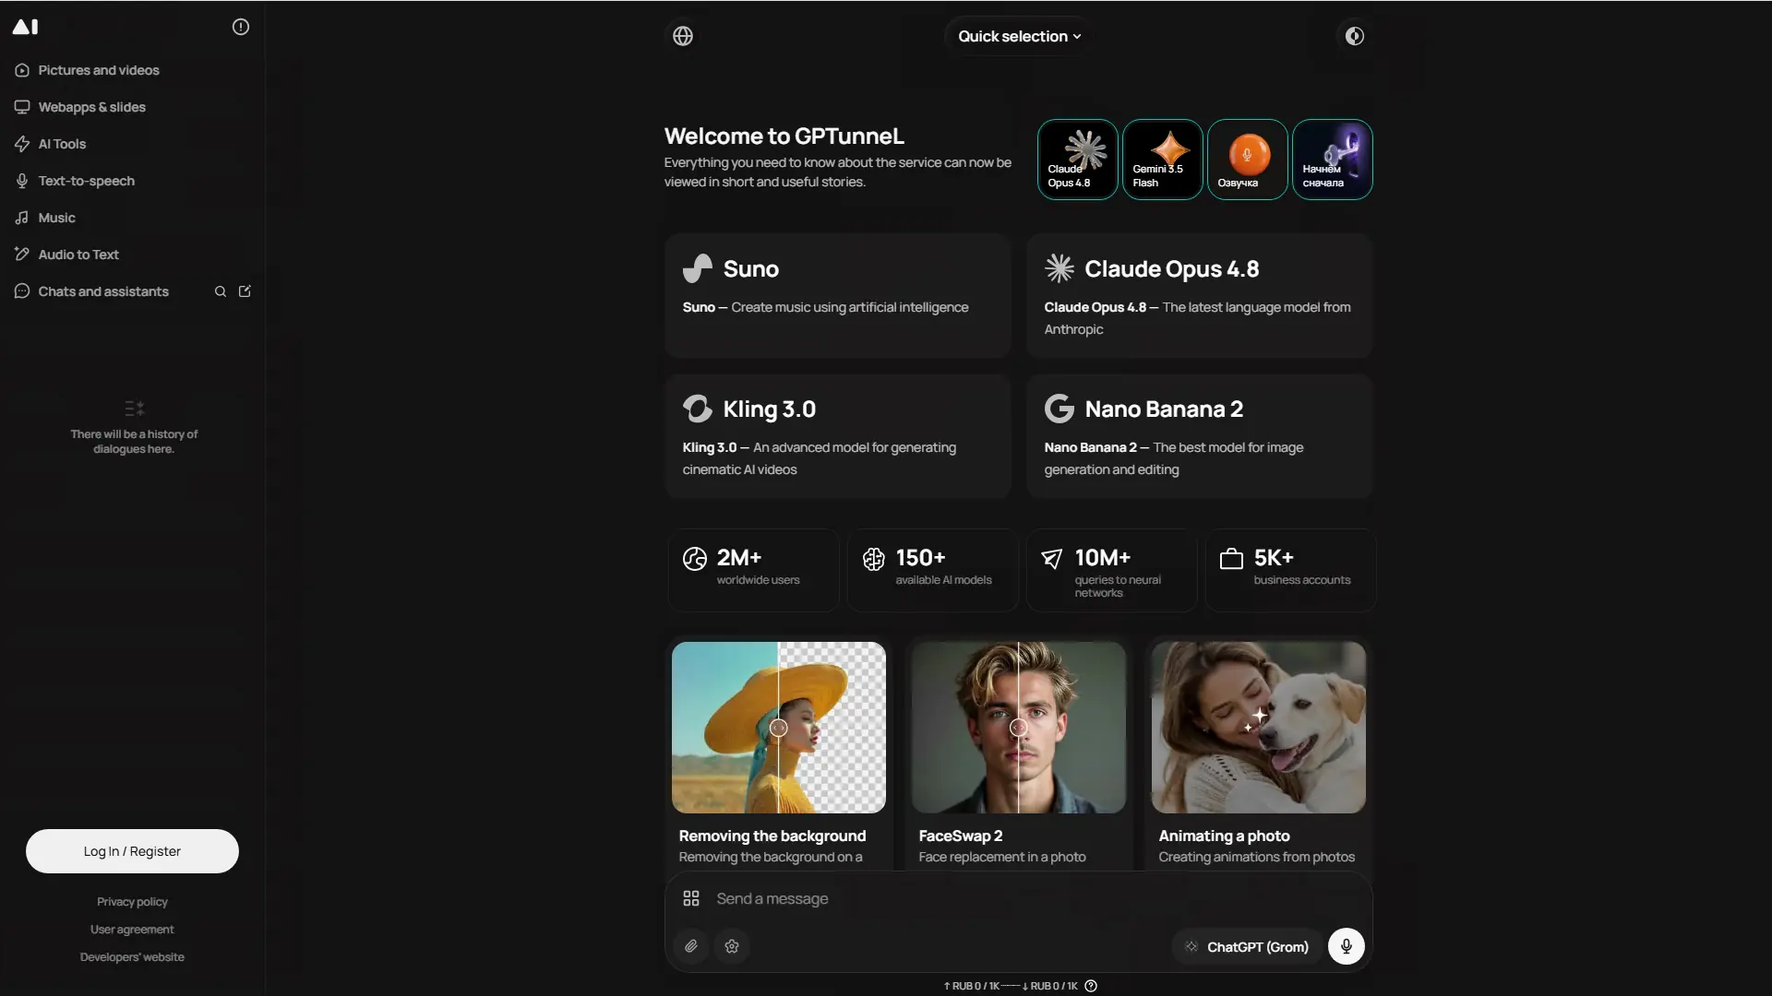Click the 10M+ queries stat
1772x996 pixels.
pyautogui.click(x=1111, y=570)
